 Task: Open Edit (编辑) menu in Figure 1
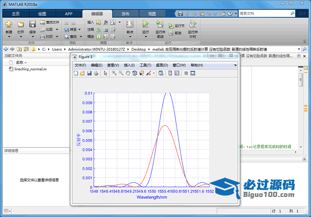pos(97,65)
